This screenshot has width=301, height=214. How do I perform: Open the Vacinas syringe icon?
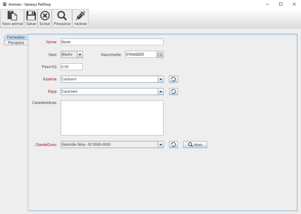pos(80,18)
